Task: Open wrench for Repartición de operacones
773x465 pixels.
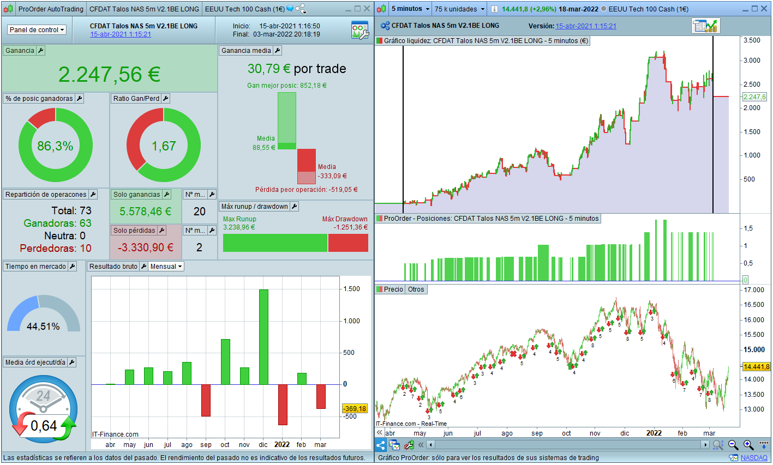Action: 93,195
